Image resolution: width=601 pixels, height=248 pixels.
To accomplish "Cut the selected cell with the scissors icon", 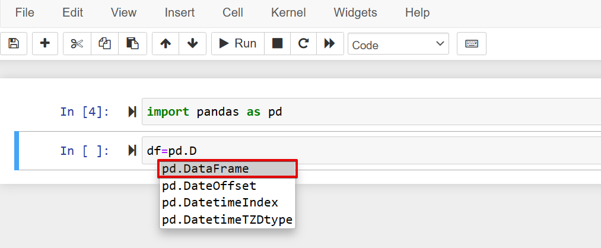I will coord(77,44).
